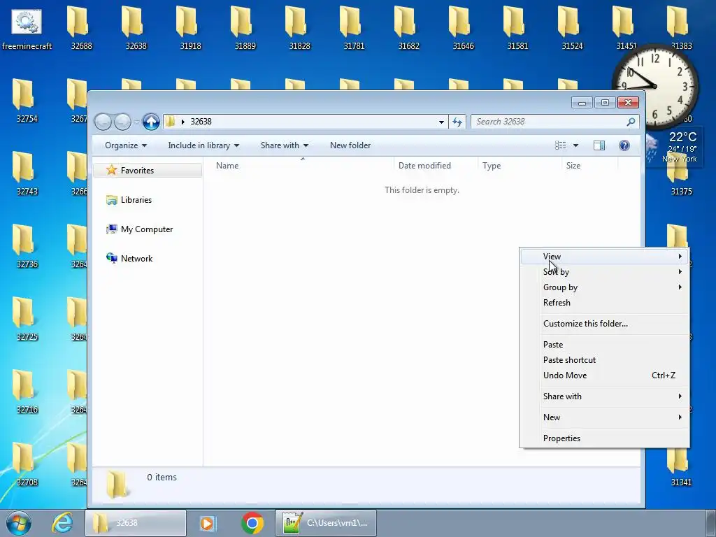Select desktop folder 31646
Image resolution: width=716 pixels, height=537 pixels.
pyautogui.click(x=463, y=28)
